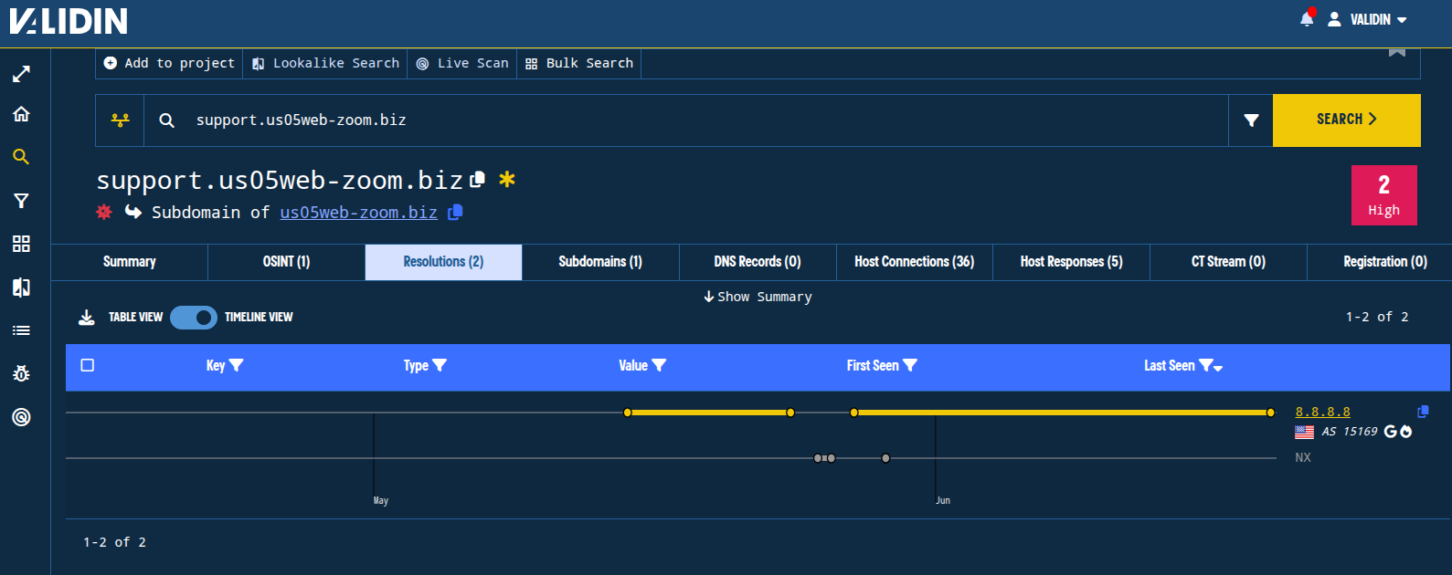The image size is (1452, 575).
Task: Click the red malware indicator icon
Action: click(104, 212)
